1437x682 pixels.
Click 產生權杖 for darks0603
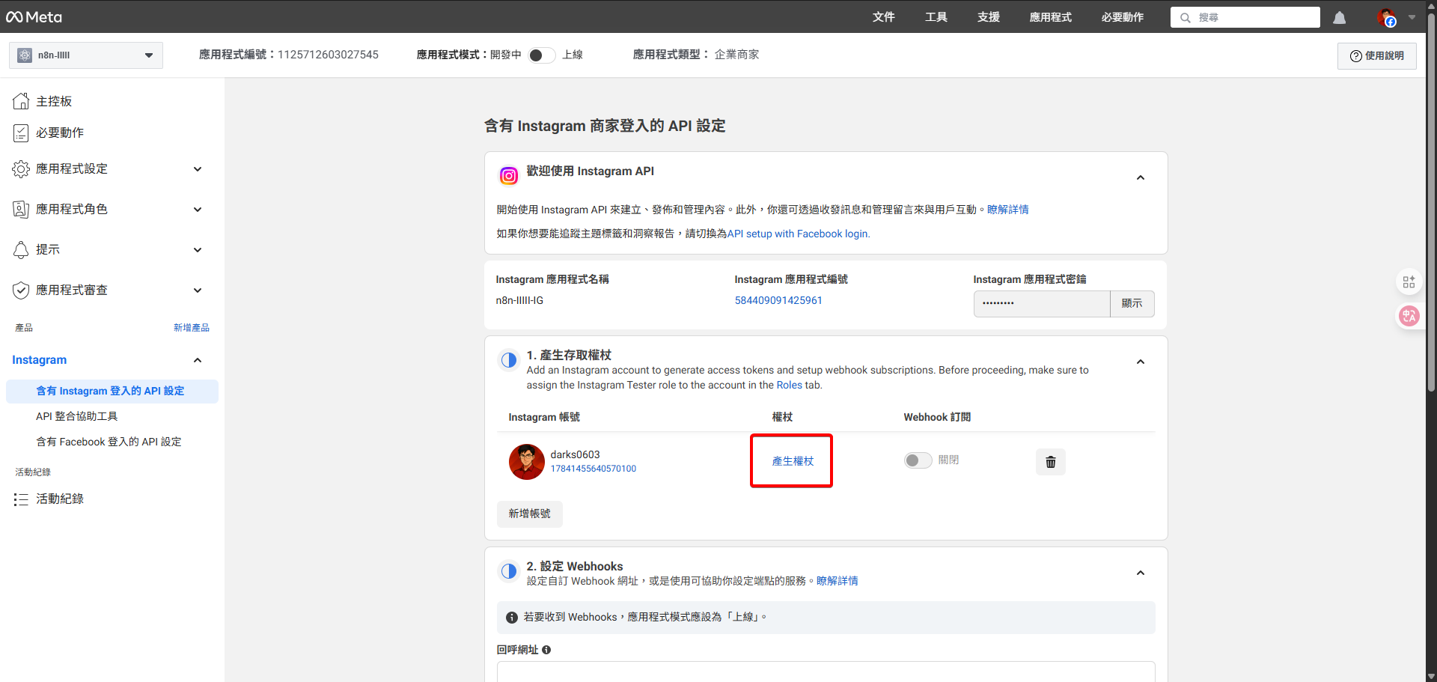791,460
